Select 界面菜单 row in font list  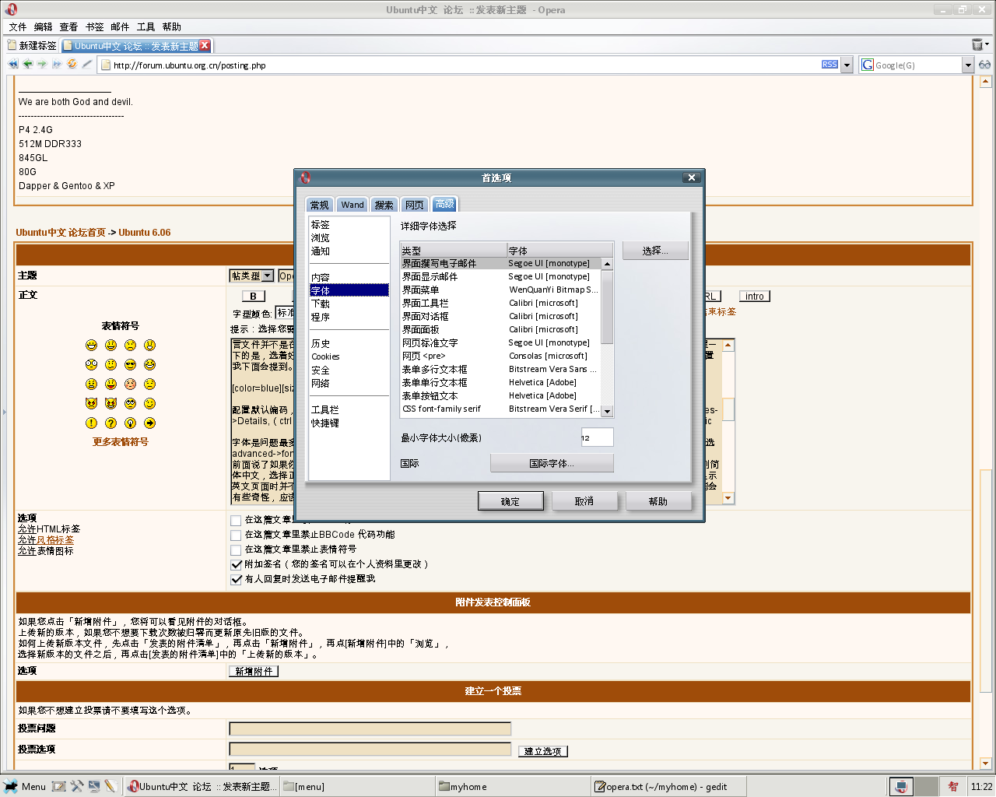(x=500, y=290)
